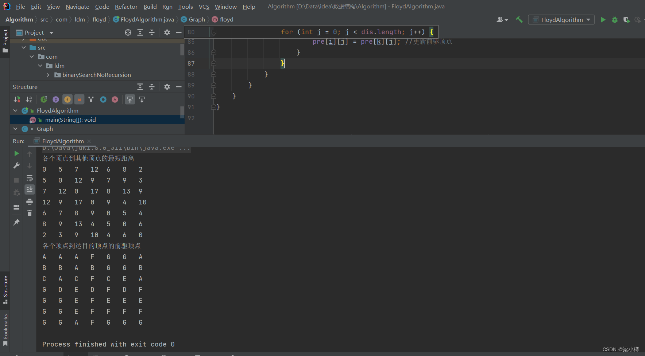Toggle Scroll to End in Run console
Viewport: 645px width, 356px height.
pos(30,189)
